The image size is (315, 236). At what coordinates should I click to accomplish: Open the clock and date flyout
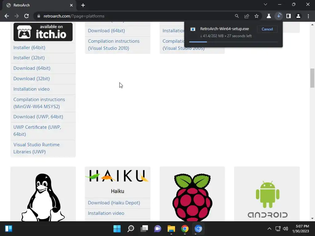pos(301,229)
